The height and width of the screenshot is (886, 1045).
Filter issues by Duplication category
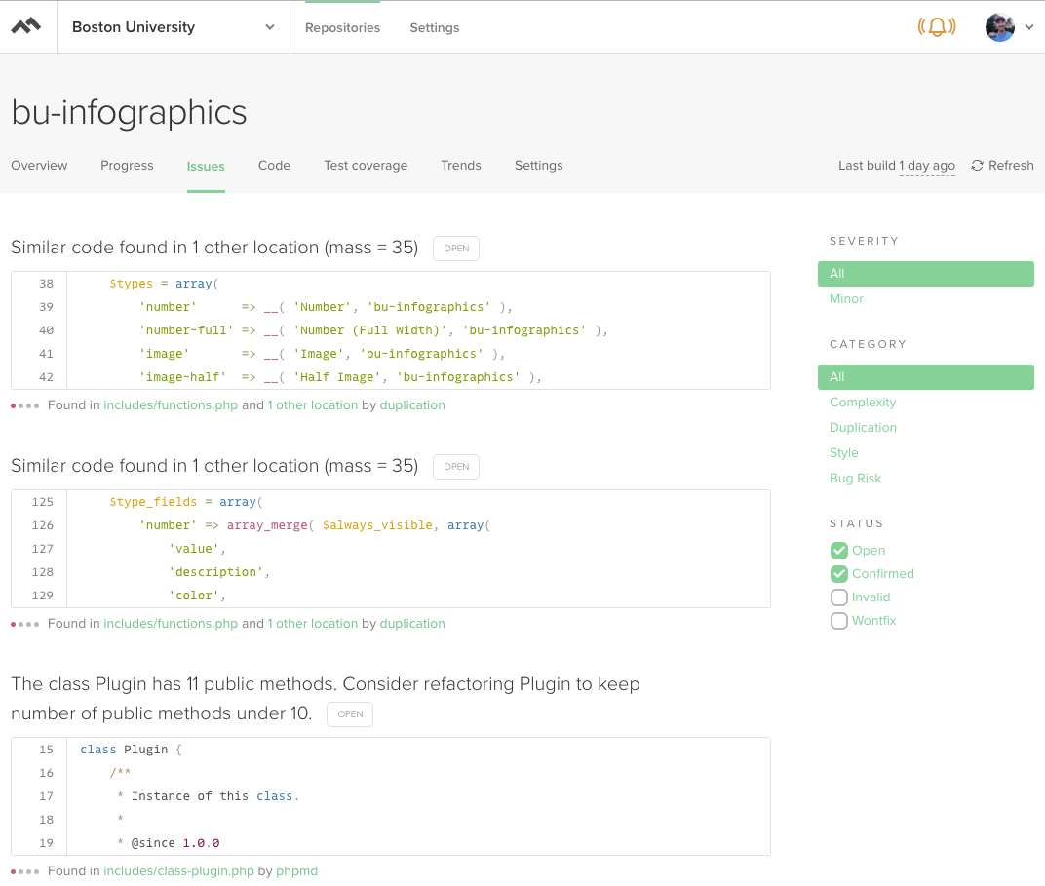coord(863,428)
